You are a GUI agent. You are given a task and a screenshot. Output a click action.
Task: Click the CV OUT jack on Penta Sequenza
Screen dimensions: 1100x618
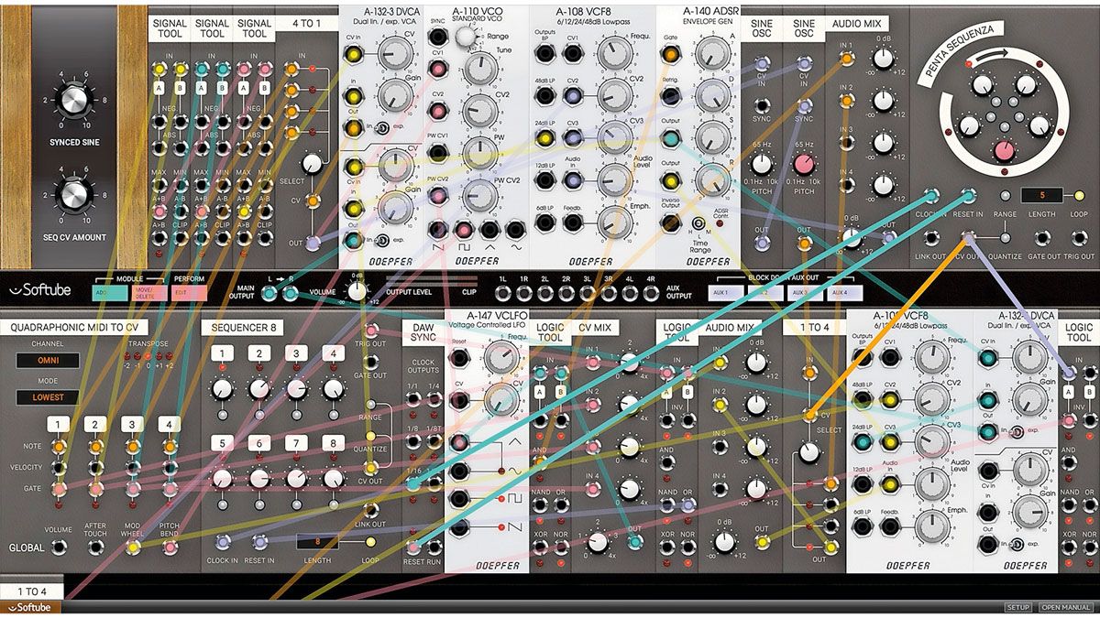[968, 236]
